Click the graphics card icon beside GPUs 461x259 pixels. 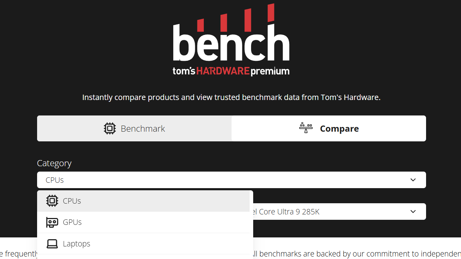52,222
